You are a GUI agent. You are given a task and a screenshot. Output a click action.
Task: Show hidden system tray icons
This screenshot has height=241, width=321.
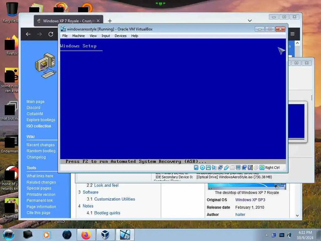click(266, 235)
